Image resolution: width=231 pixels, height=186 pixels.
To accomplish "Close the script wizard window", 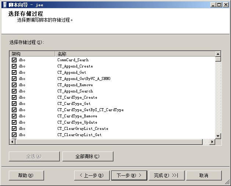I will point(226,5).
